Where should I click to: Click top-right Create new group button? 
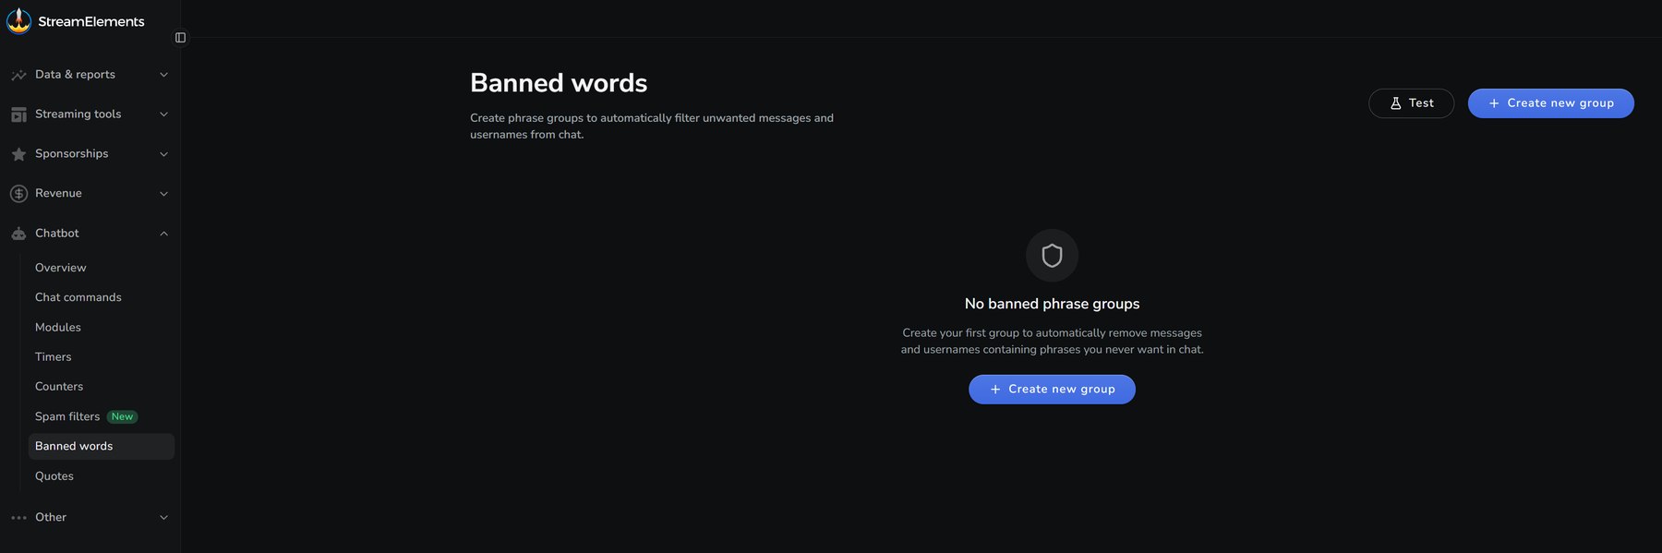coord(1551,103)
